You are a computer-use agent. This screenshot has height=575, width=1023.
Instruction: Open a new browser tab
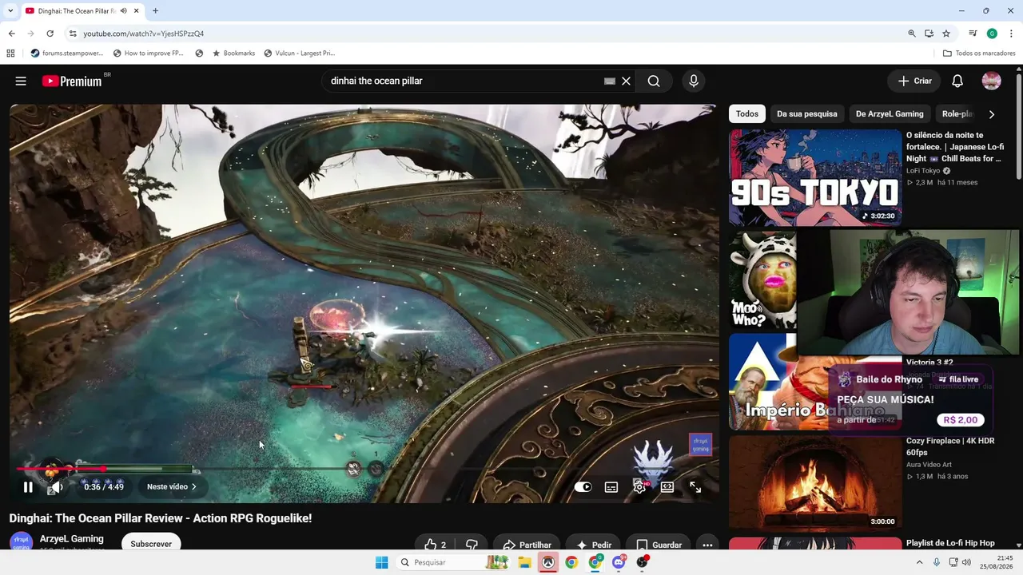(x=155, y=11)
